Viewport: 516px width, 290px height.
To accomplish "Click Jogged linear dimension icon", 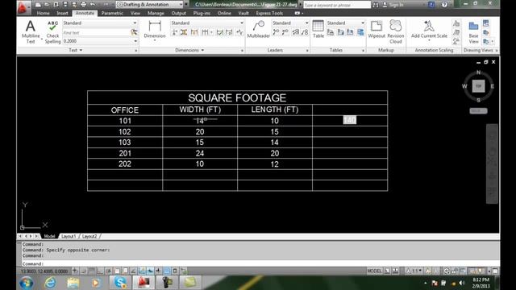I will (x=240, y=32).
